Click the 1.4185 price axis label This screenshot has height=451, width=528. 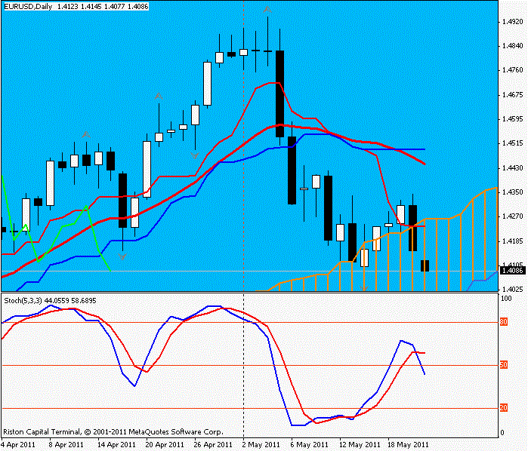click(512, 241)
